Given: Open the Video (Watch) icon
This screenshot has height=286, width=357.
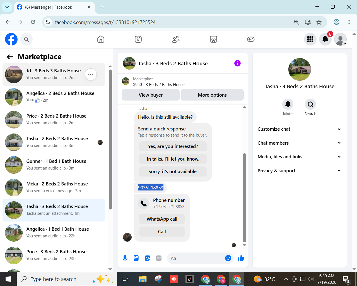Looking at the screenshot, I should 138,39.
